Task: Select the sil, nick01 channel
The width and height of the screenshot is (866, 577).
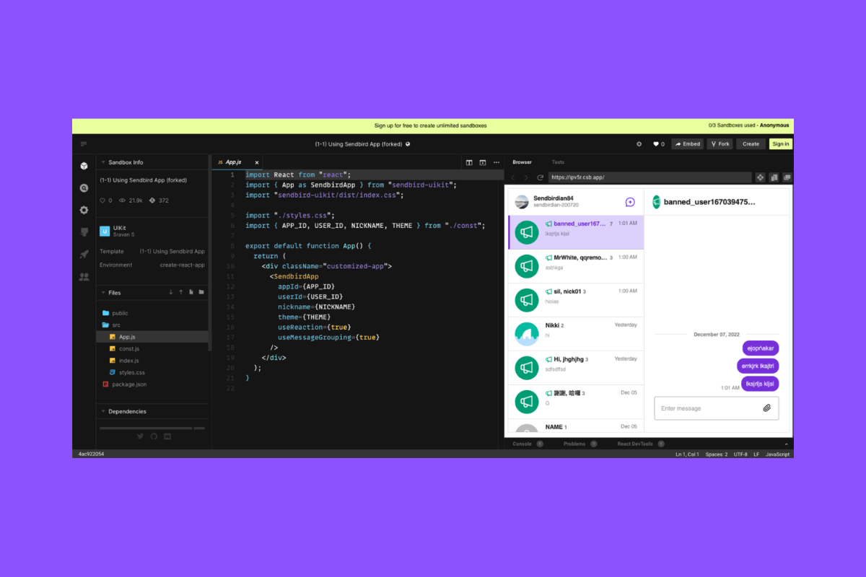Action: 576,300
